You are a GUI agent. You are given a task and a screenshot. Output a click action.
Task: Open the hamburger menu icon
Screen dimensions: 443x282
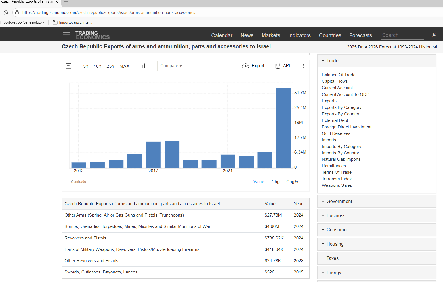coord(66,35)
